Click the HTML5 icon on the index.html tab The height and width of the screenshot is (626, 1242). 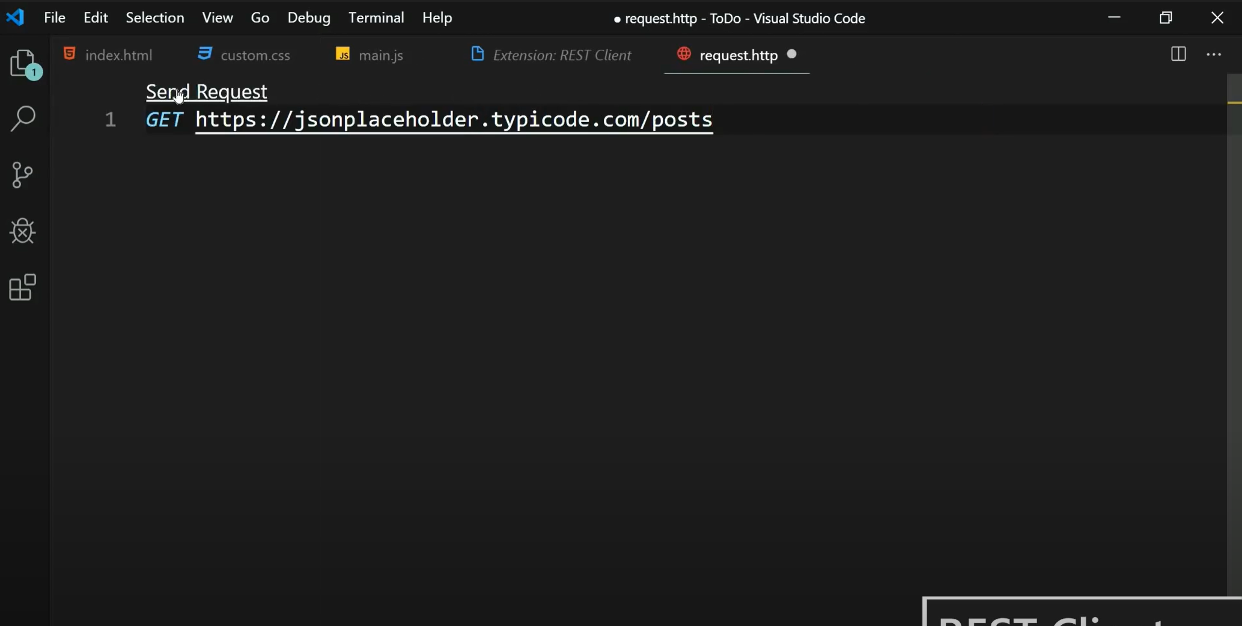(70, 53)
